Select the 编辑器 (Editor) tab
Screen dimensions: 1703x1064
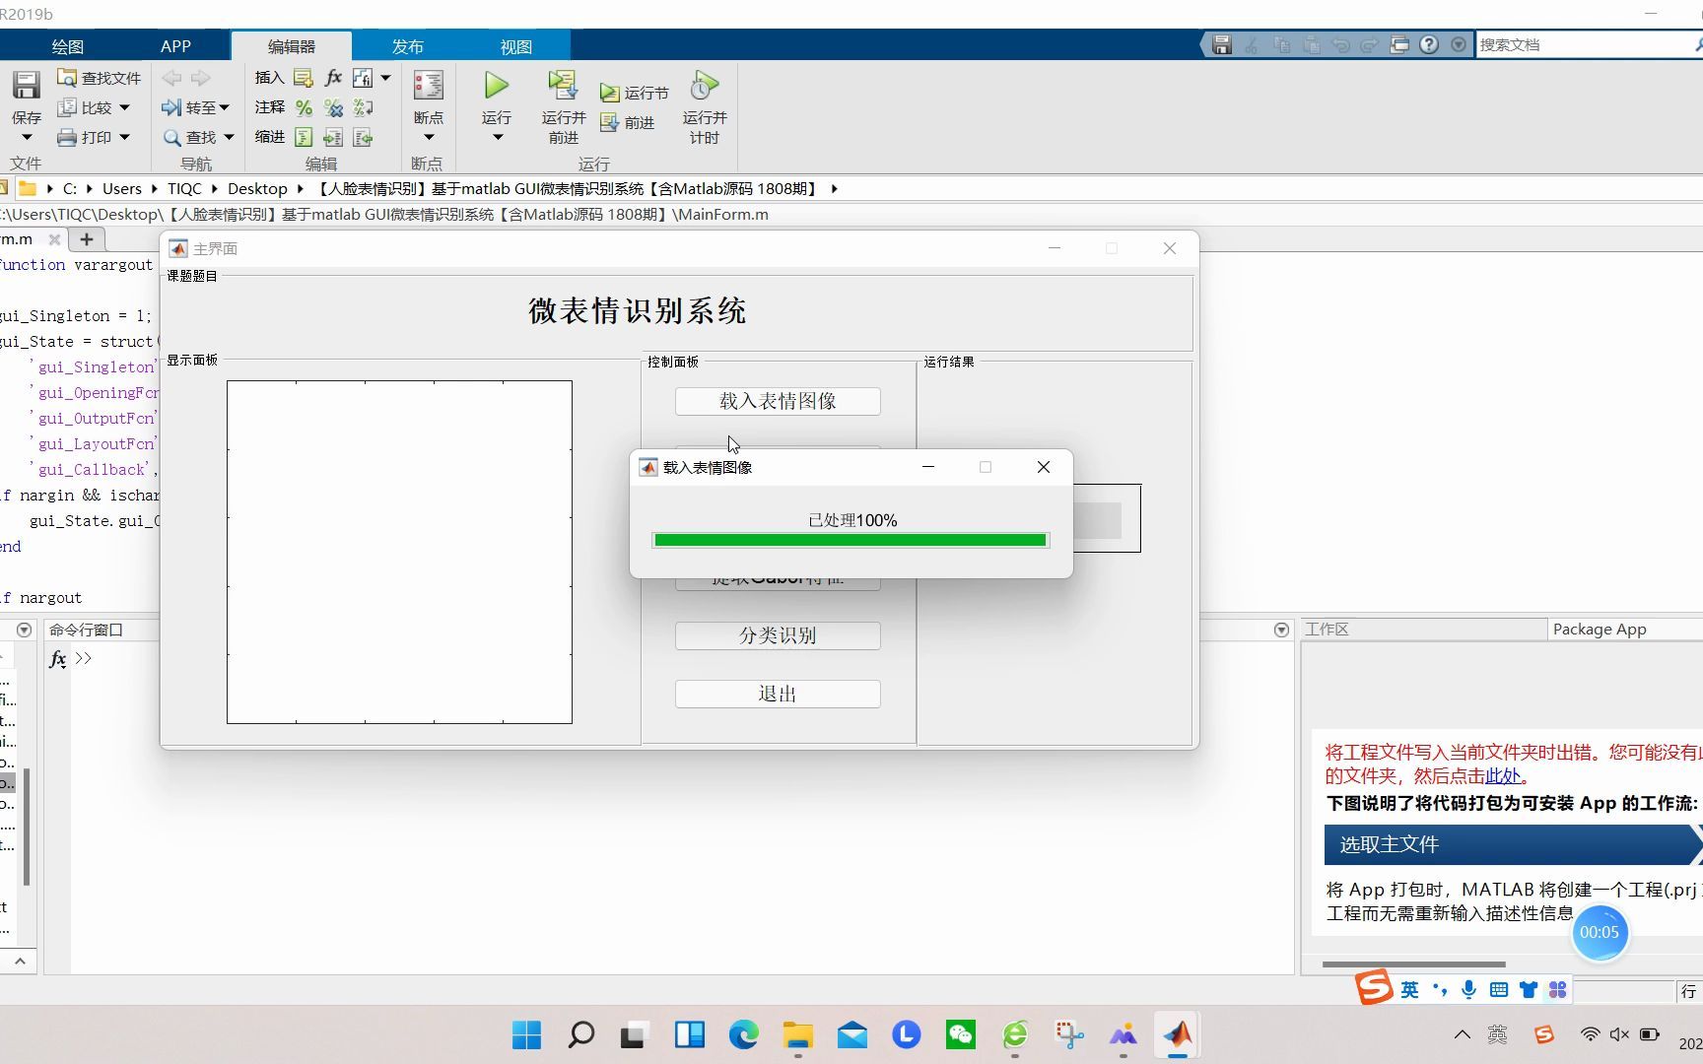tap(292, 46)
